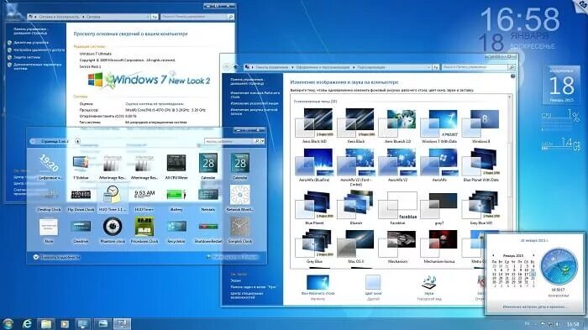Image resolution: width=588 pixels, height=330 pixels.
Task: Apply the Windows 7 With Data theme
Action: coord(439,126)
